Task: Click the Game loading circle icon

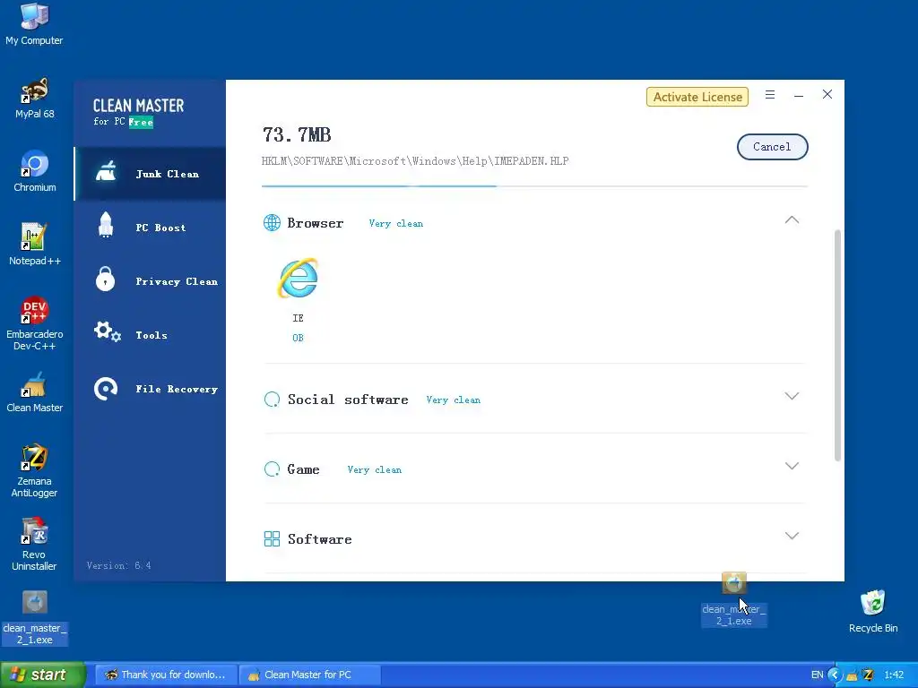Action: pyautogui.click(x=272, y=469)
